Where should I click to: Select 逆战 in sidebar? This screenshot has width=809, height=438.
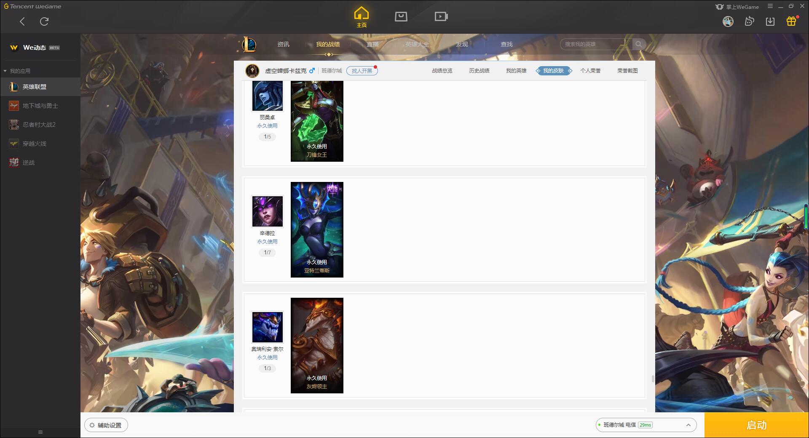[40, 163]
